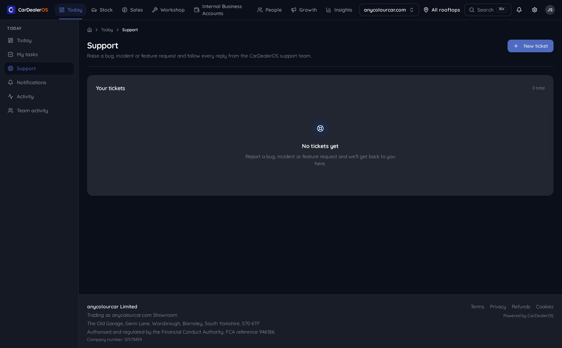Open the Insights section
Screen dimensions: 562x348
339,10
